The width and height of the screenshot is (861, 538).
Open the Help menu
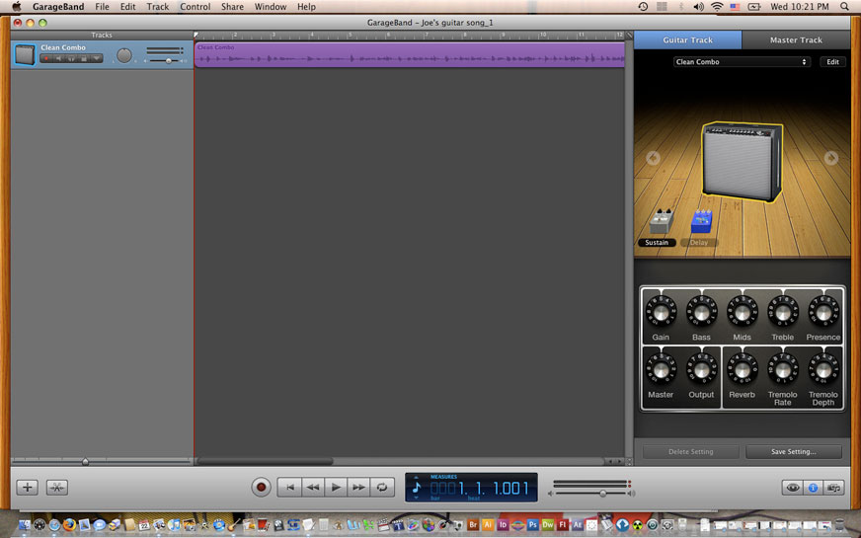coord(306,7)
